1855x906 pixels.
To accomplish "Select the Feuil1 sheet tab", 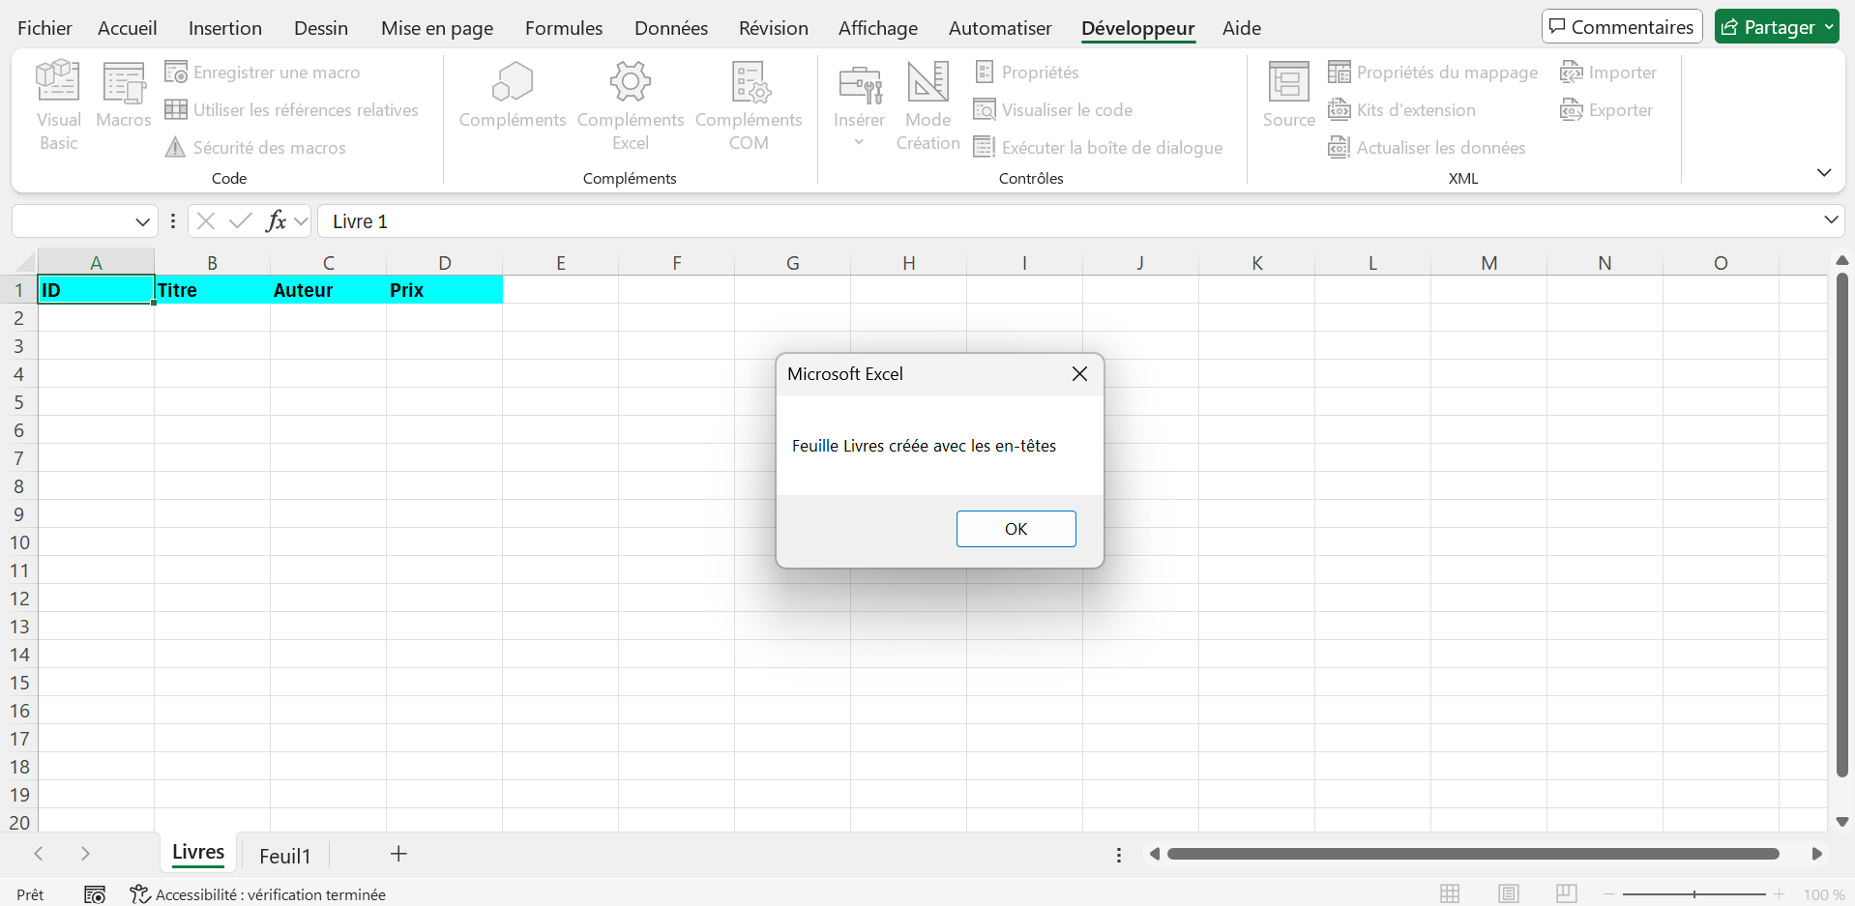I will click(x=284, y=856).
